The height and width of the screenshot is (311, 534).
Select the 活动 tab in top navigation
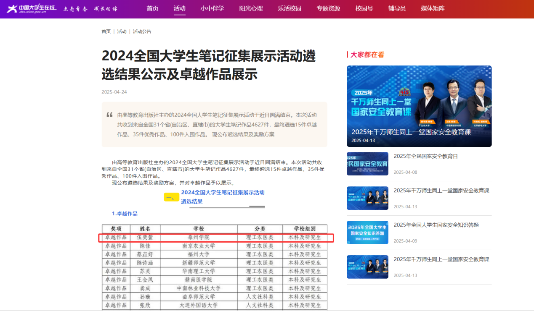tap(179, 8)
